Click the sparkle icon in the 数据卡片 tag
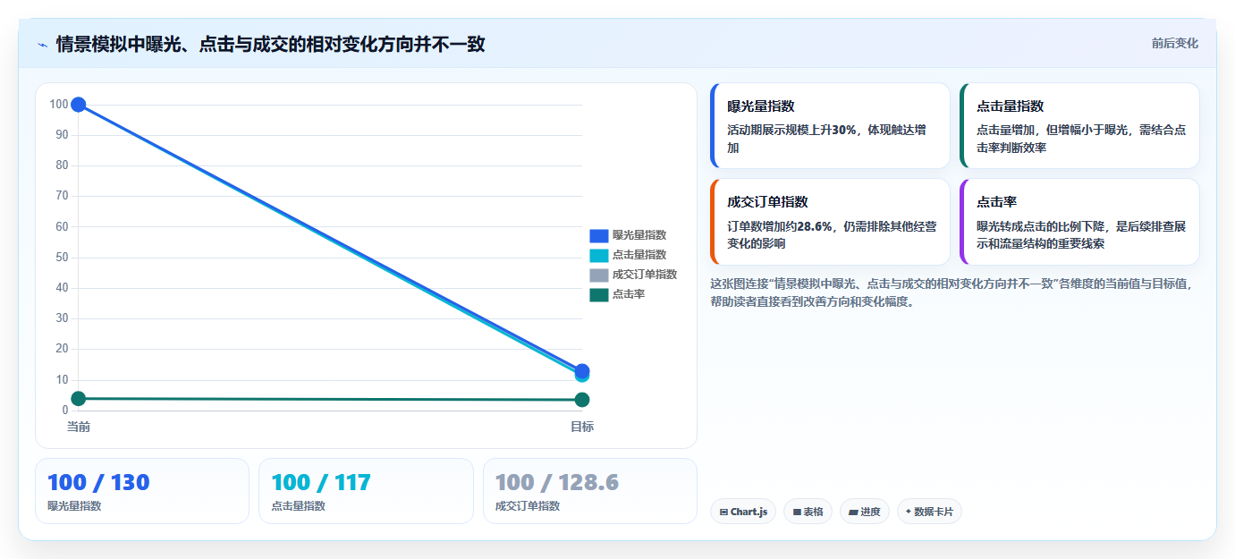Viewport: 1235px width, 559px height. [x=909, y=512]
